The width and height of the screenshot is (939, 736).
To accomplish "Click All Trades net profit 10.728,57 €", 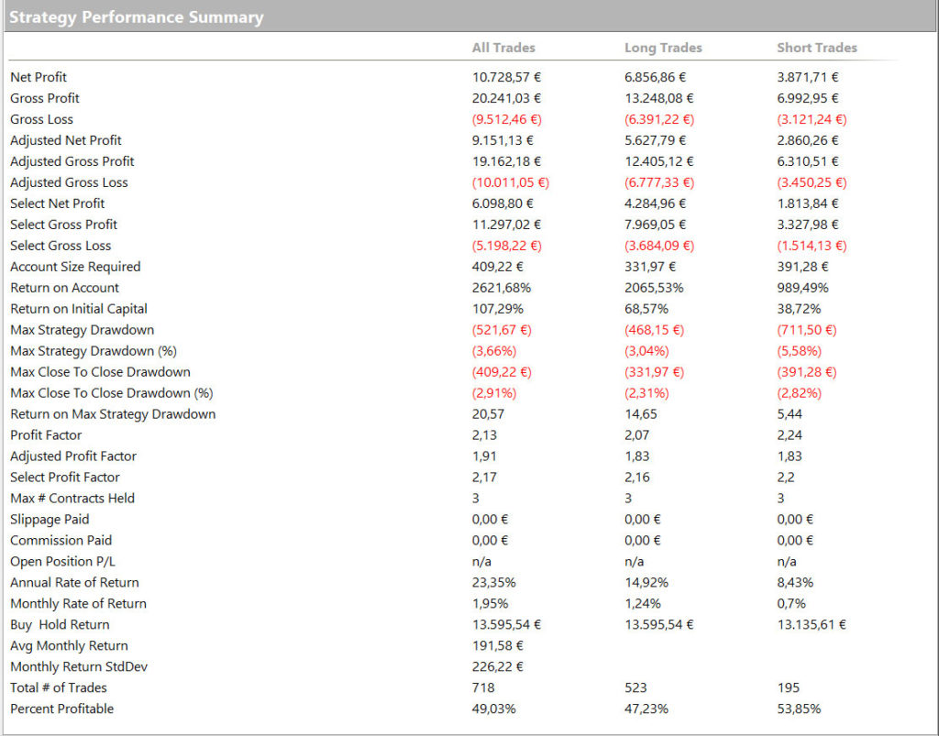I will [506, 77].
